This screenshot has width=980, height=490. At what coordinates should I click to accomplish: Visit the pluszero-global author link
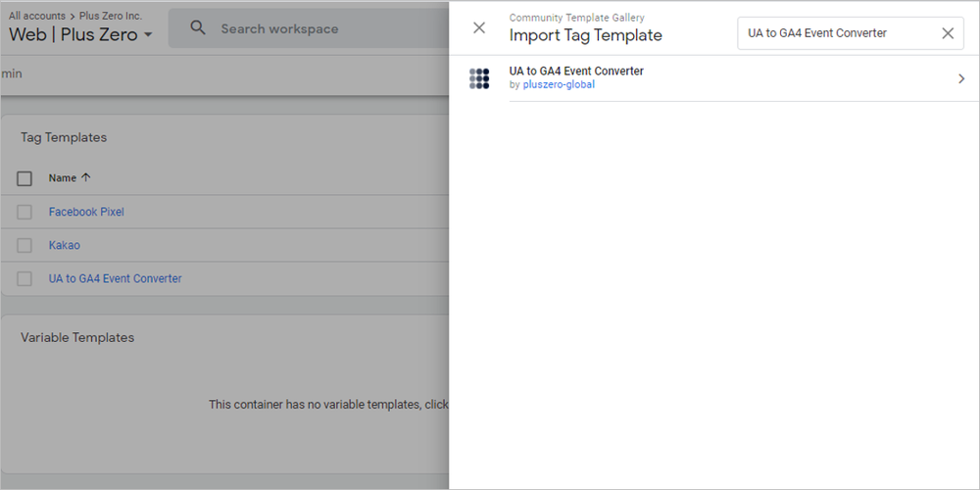(559, 85)
